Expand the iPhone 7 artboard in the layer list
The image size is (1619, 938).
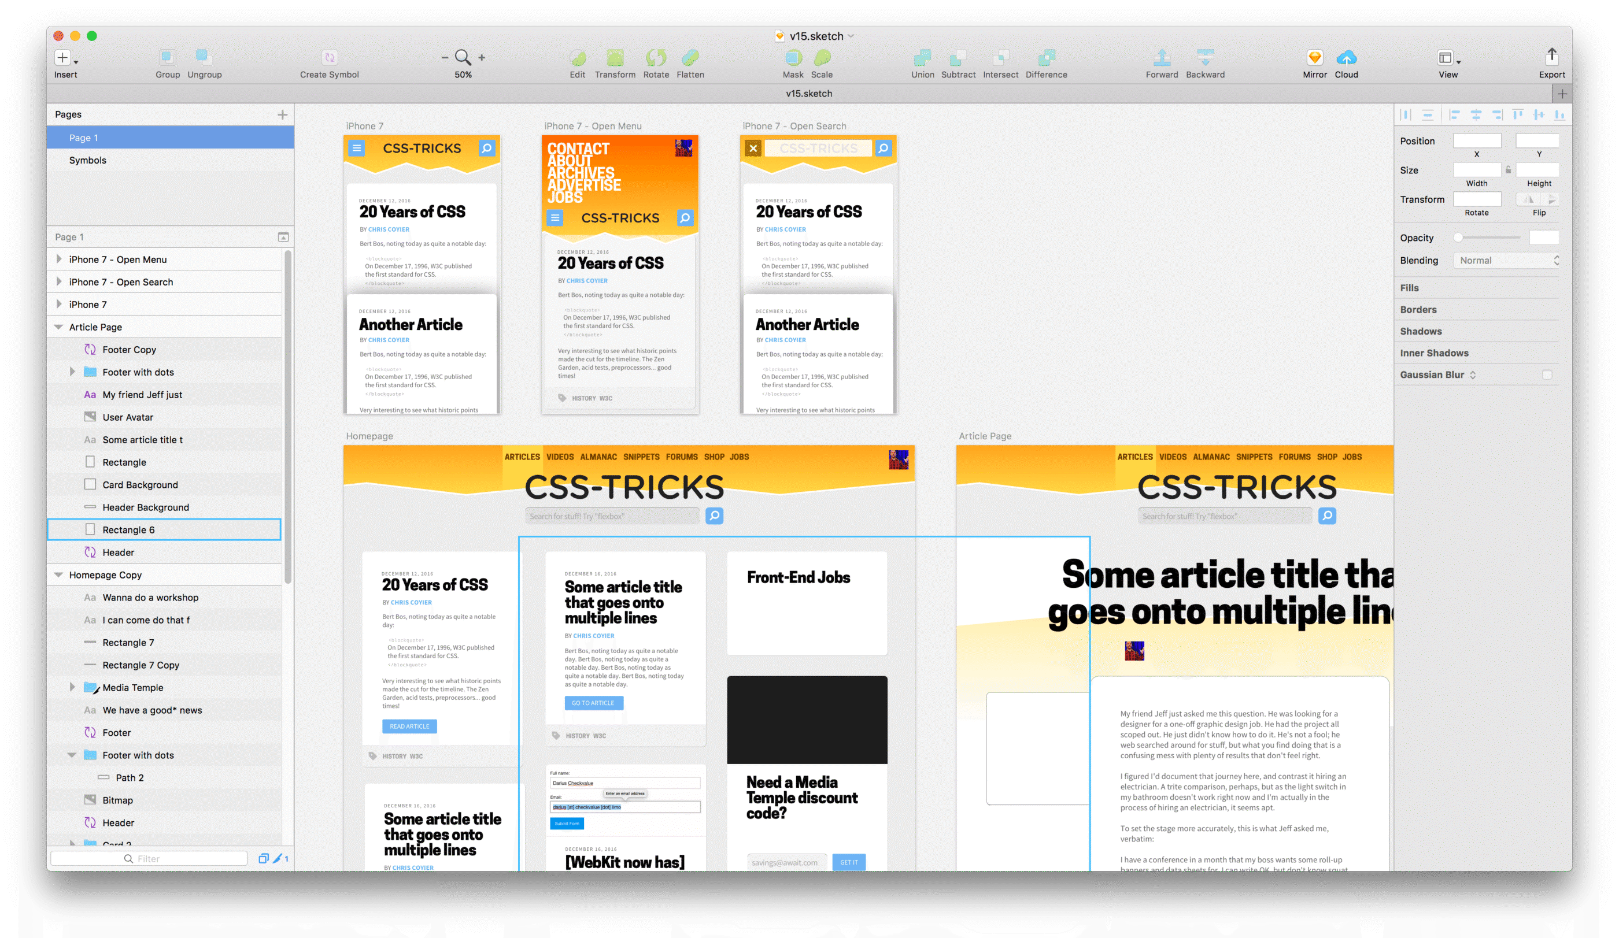click(59, 305)
